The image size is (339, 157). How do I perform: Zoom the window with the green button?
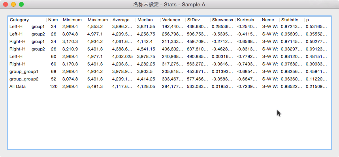click(x=21, y=4)
